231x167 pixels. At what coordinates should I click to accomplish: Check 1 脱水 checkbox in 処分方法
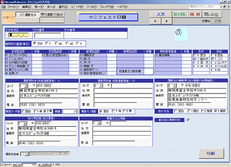click(x=189, y=111)
